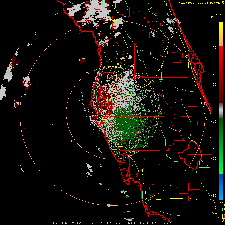Click the positive 60 scale value

tap(215, 57)
